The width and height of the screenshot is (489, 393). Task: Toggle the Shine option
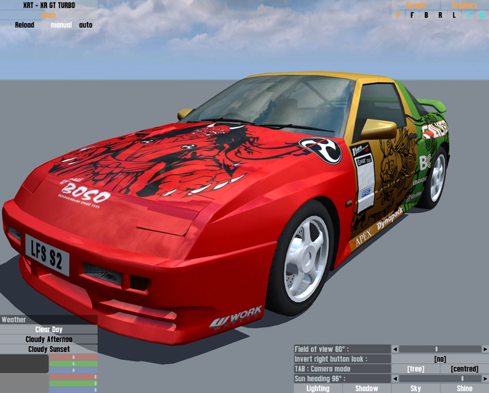coord(465,388)
